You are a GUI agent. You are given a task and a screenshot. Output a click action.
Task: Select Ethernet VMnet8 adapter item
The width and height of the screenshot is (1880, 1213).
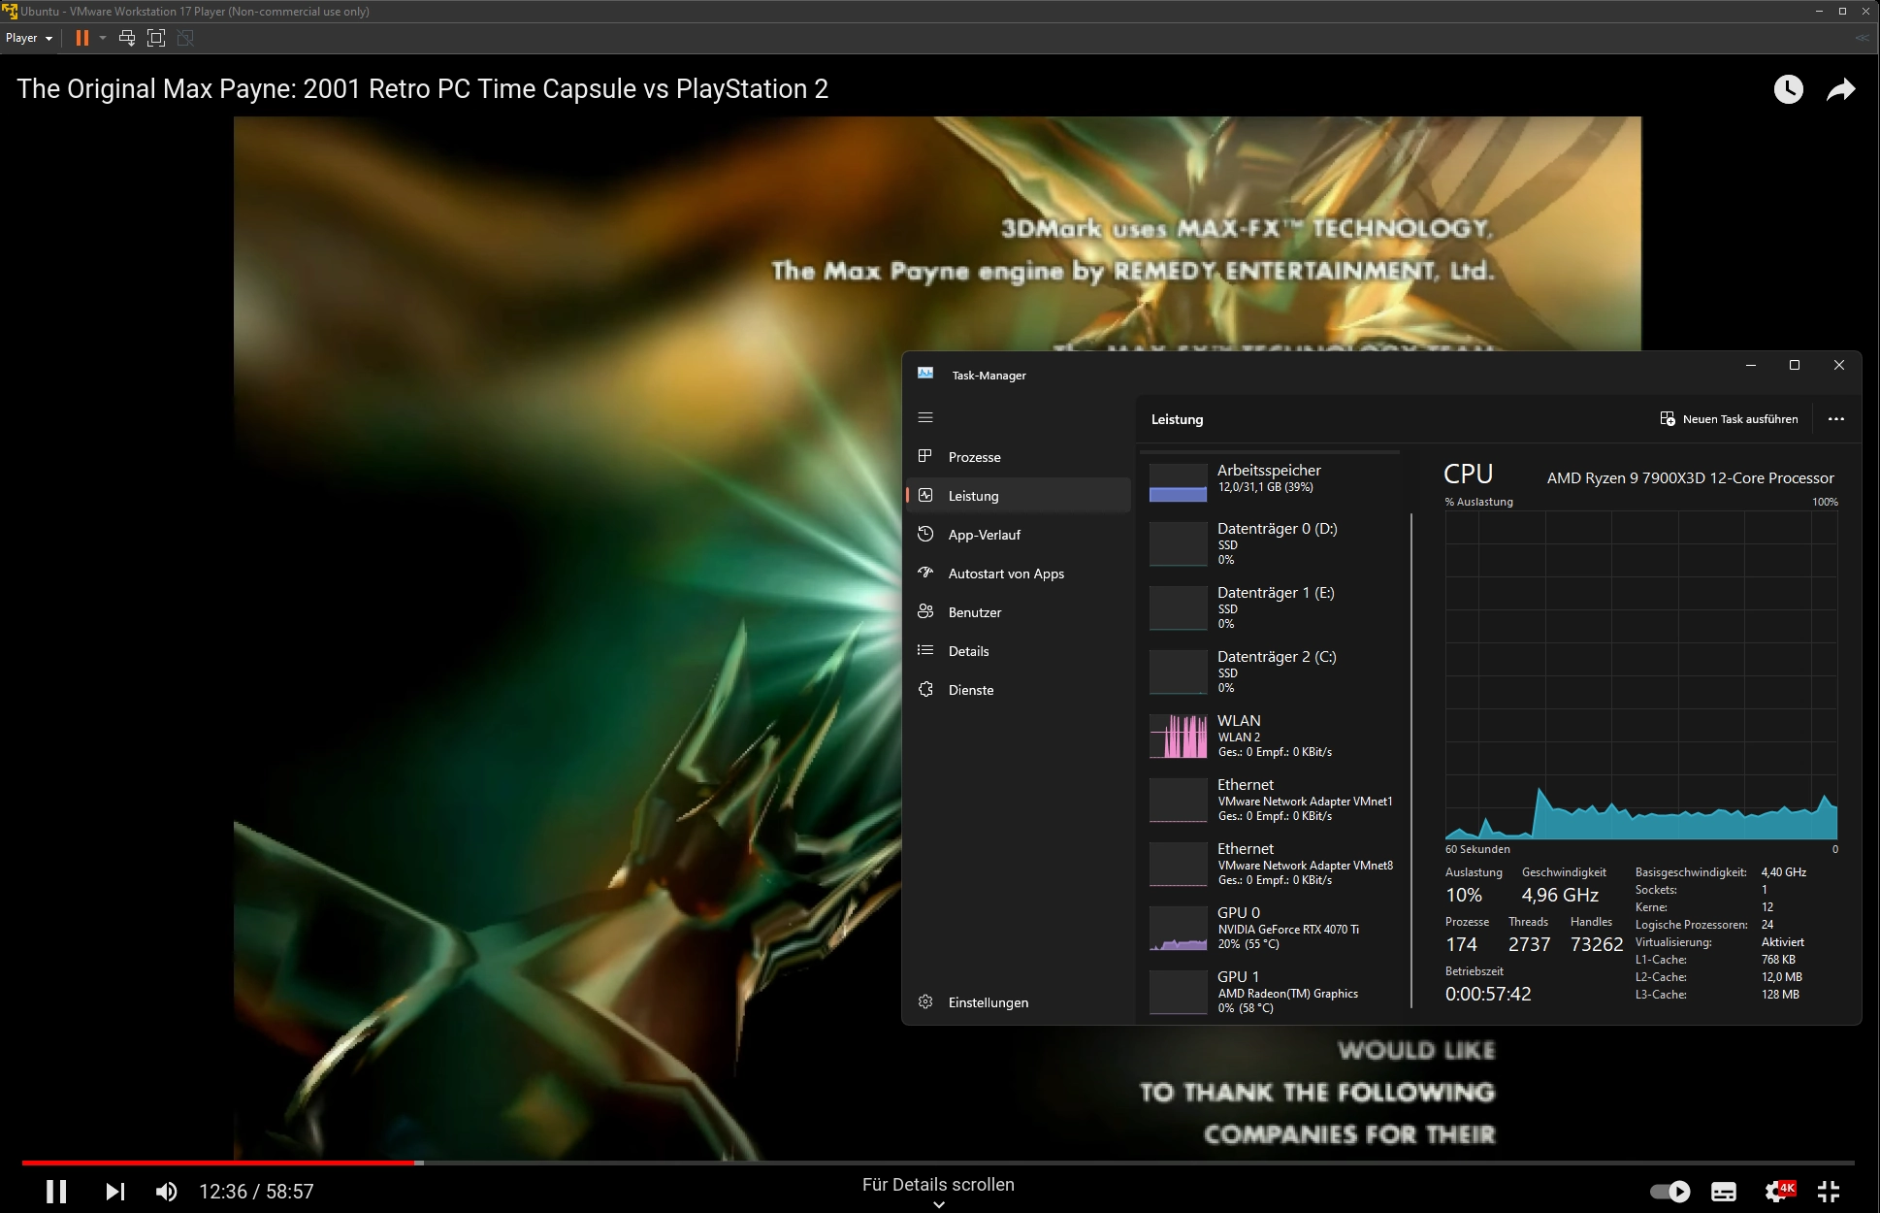pyautogui.click(x=1273, y=864)
